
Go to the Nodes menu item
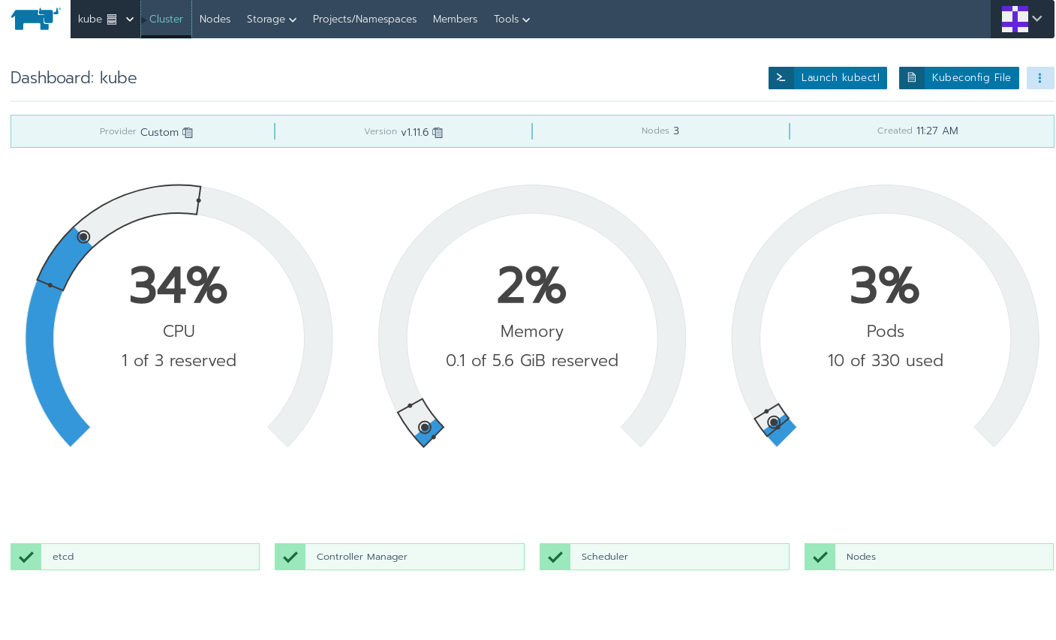pyautogui.click(x=215, y=19)
